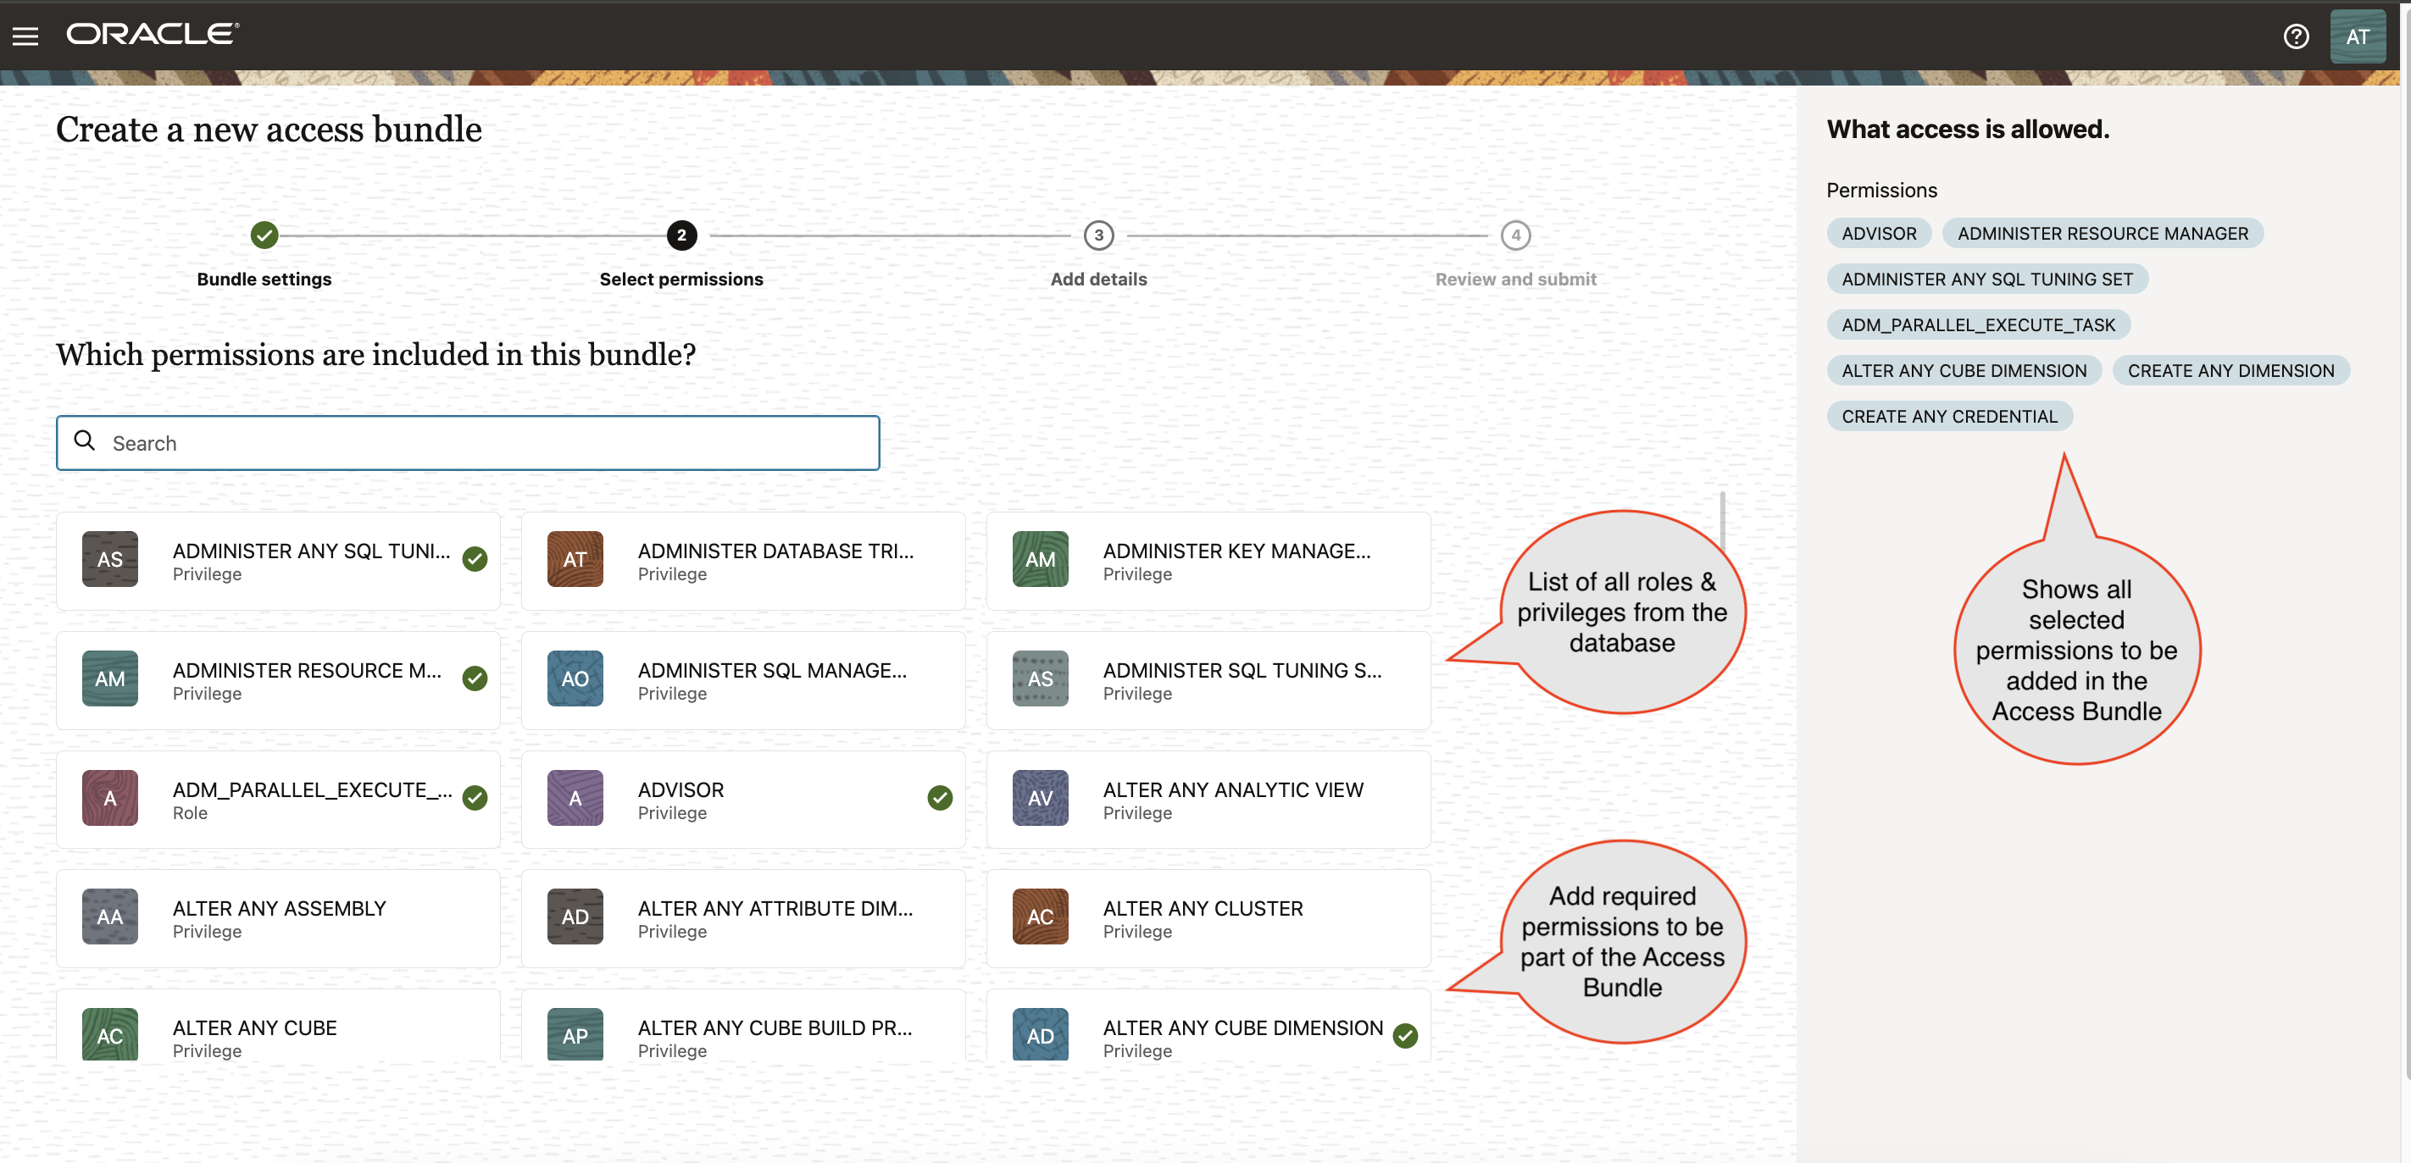Screen dimensions: 2411x1163
Task: Click the CREATE ANY CREDENTIAL permission chip
Action: [x=1950, y=415]
